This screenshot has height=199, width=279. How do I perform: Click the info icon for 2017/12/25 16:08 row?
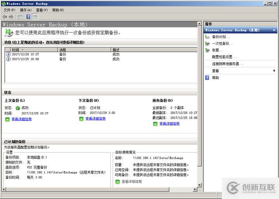coord(8,59)
